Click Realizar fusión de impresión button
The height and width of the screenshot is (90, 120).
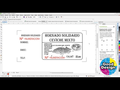(71, 21)
